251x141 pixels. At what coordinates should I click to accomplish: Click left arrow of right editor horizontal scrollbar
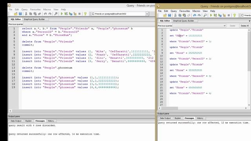(160, 108)
